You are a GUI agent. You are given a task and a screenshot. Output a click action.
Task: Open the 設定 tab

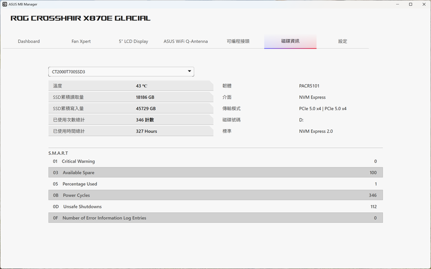(343, 41)
